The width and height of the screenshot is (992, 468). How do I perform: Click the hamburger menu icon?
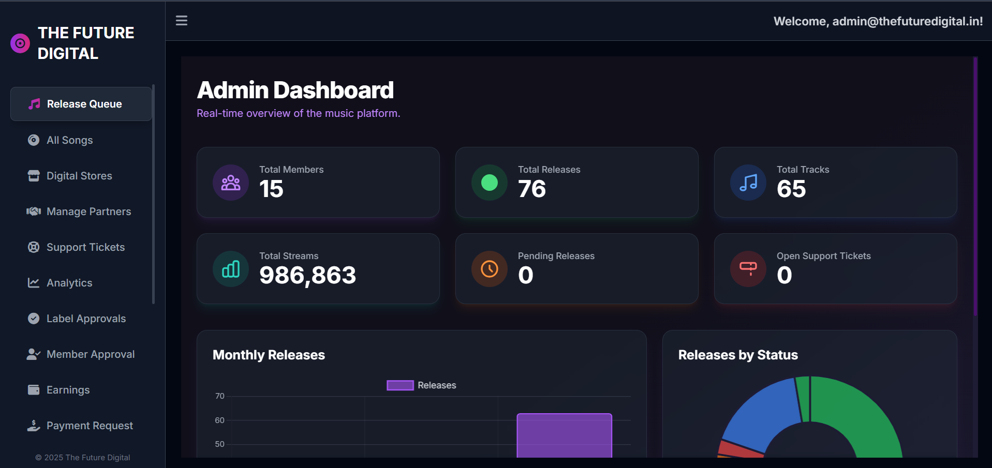[181, 21]
